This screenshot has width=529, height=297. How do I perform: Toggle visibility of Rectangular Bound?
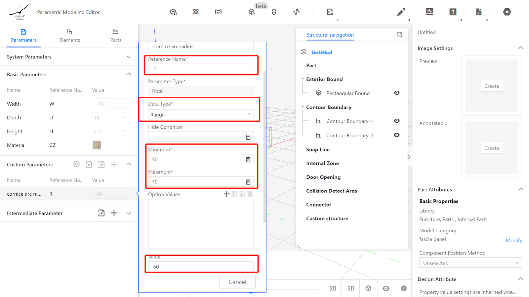397,93
